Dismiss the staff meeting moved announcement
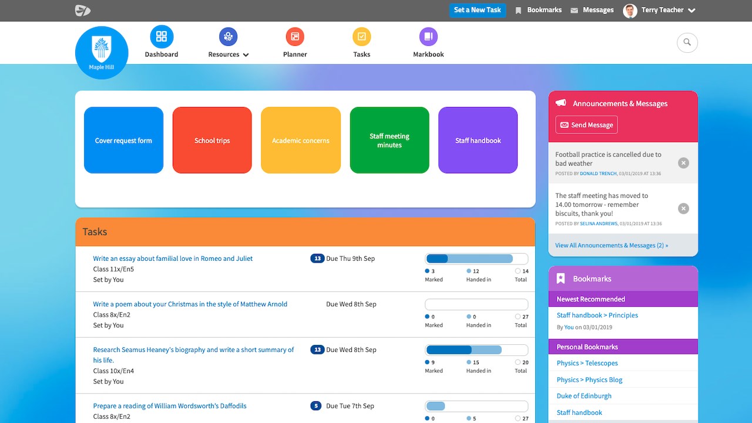The image size is (752, 423). [x=683, y=209]
